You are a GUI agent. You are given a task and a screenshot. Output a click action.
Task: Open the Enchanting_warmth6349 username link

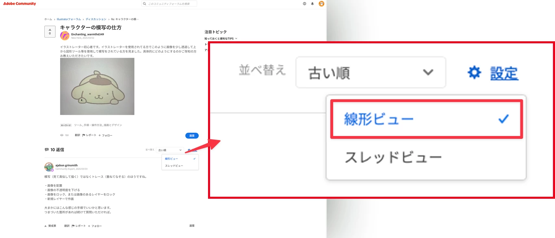(87, 34)
